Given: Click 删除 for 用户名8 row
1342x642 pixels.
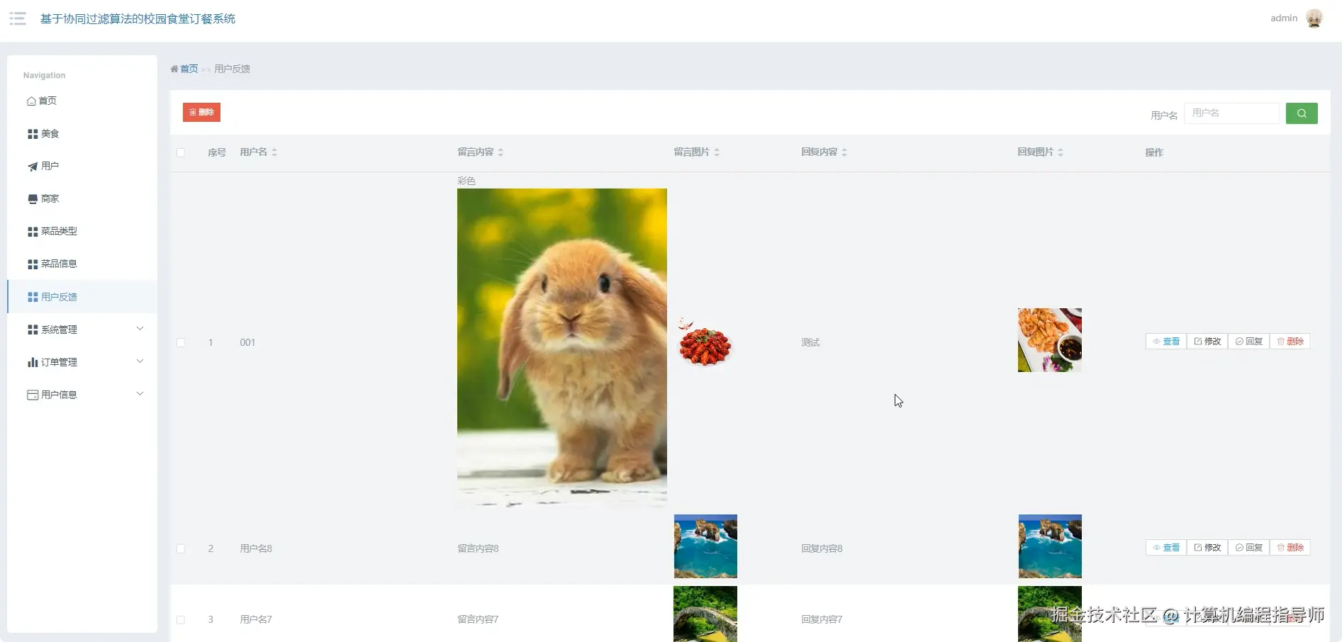Looking at the screenshot, I should click(1290, 548).
